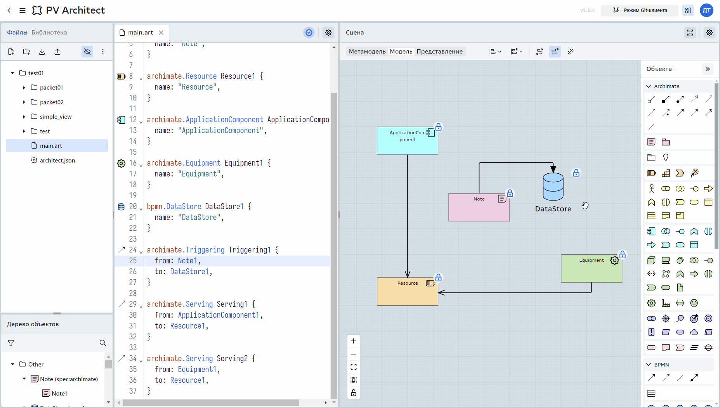Search the object tree
This screenshot has width=720, height=408.
[103, 343]
